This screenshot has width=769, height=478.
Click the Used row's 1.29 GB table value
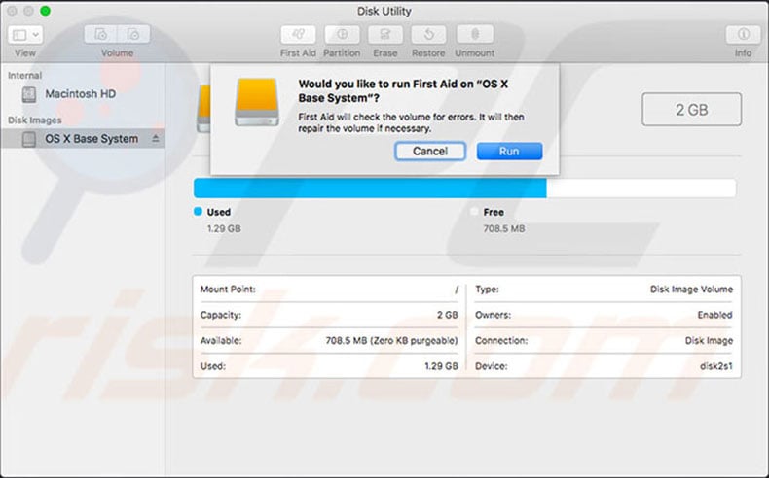click(441, 366)
